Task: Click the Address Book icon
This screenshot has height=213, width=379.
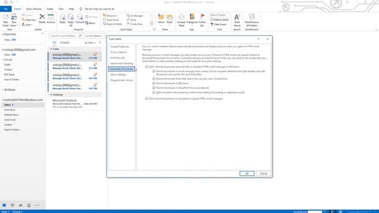Action: click(212, 20)
